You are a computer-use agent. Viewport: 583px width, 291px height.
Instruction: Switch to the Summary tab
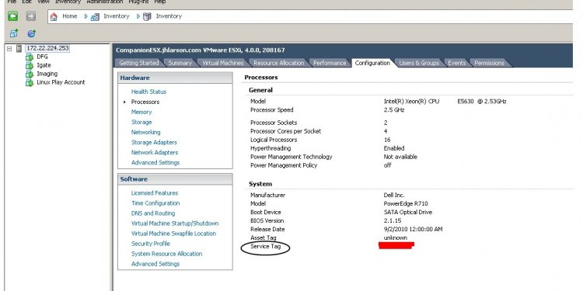(x=180, y=63)
